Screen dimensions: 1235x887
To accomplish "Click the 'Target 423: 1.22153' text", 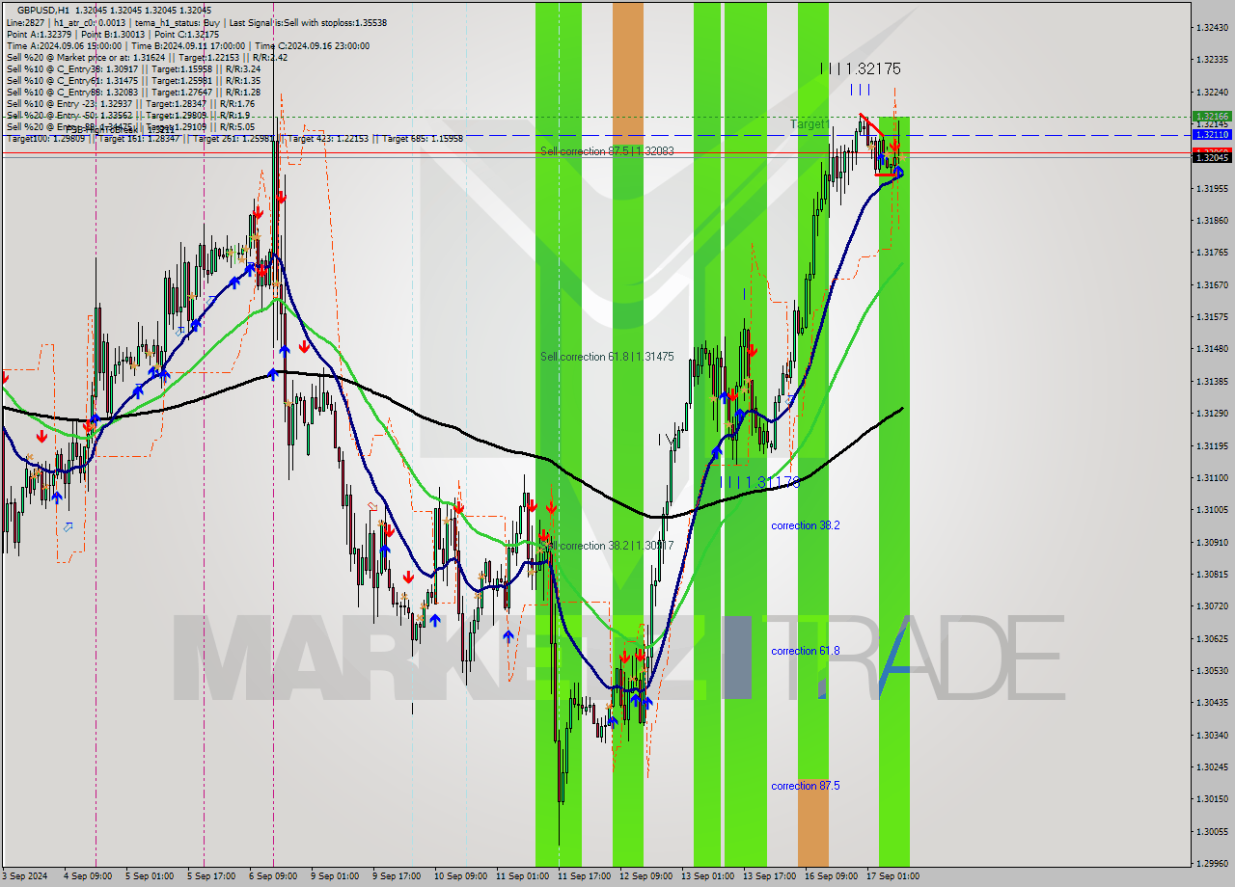I will (328, 138).
